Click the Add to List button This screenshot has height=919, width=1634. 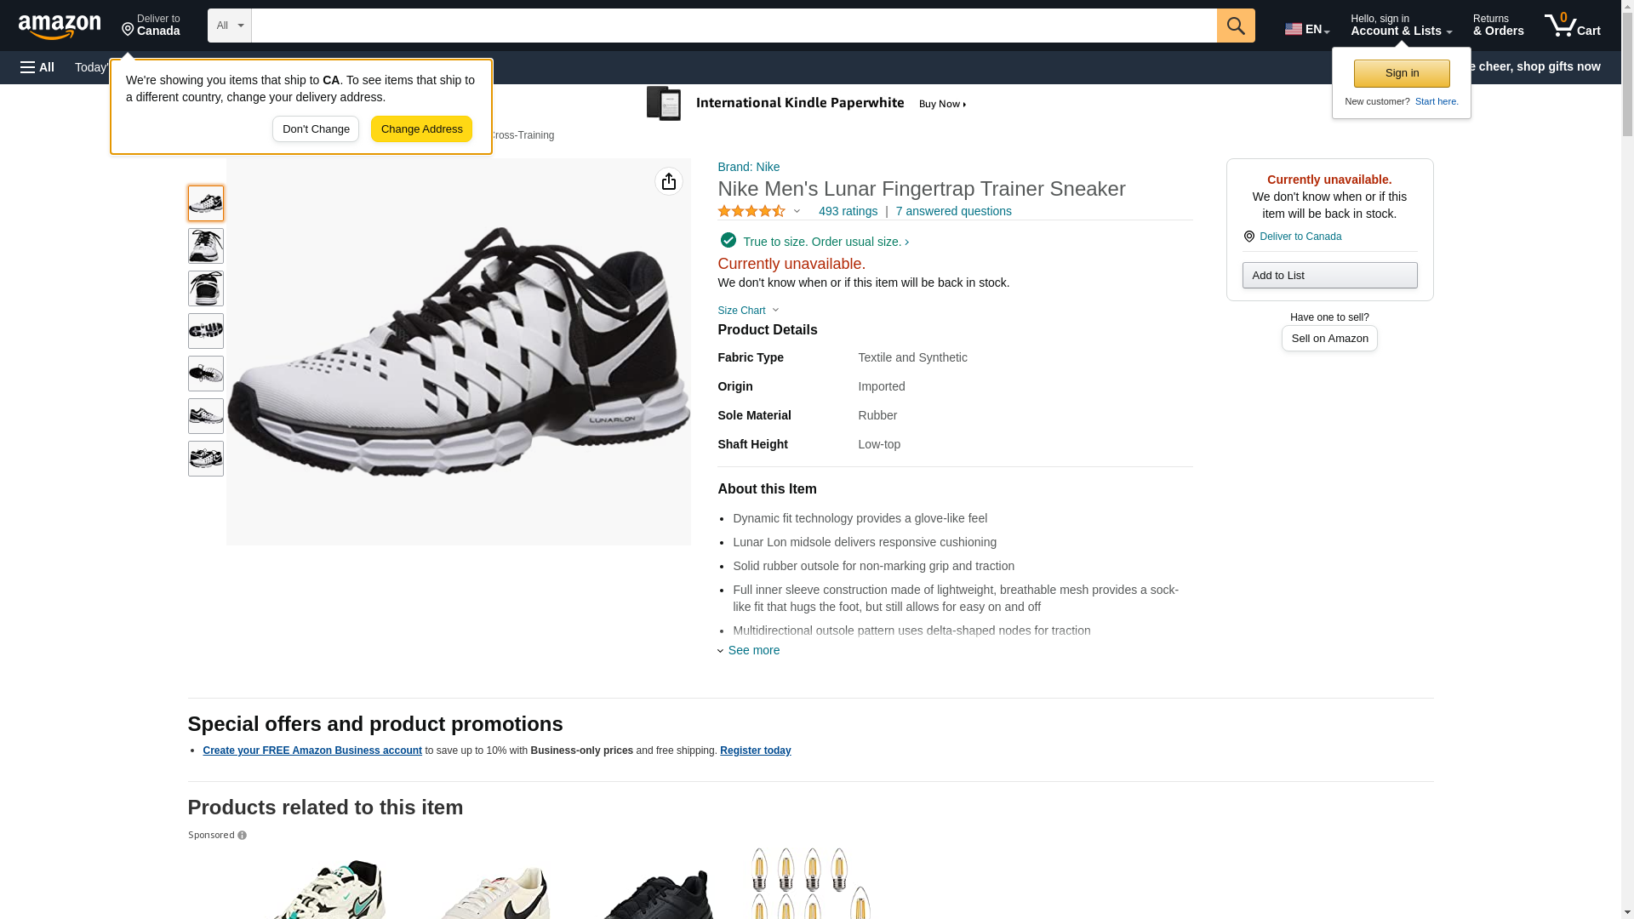1329,276
